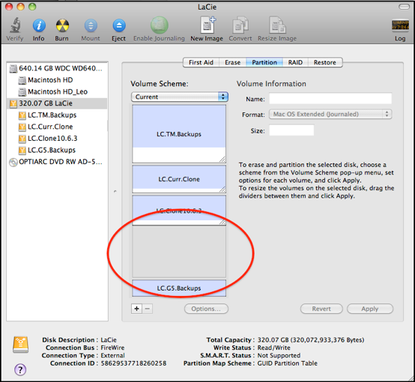This screenshot has width=415, height=382.
Task: Click the LC.Curr.Clone partition resize handle
Action: [x=222, y=190]
